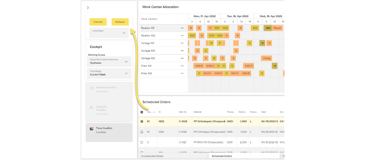Open the more-options dots for Reaktor 101
Image resolution: width=365 pixels, height=160 pixels.
pyautogui.click(x=182, y=28)
